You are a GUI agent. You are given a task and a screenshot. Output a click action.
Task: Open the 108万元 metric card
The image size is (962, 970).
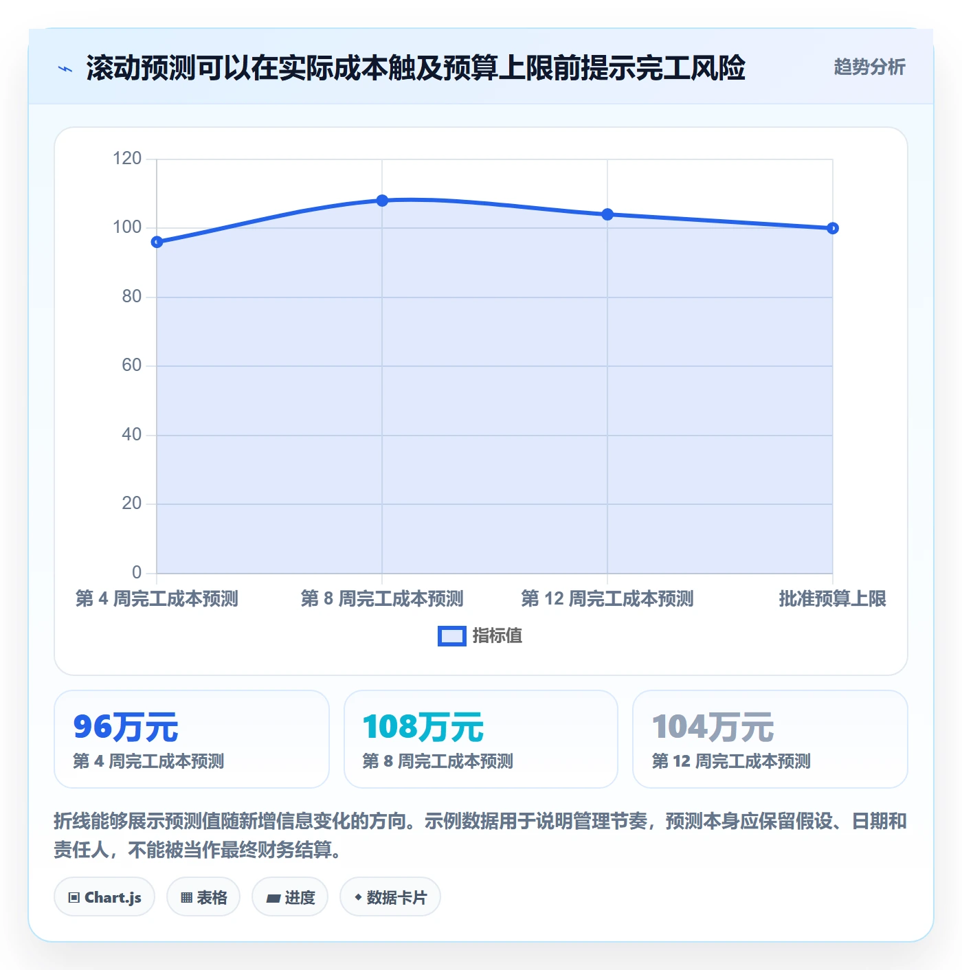(481, 739)
